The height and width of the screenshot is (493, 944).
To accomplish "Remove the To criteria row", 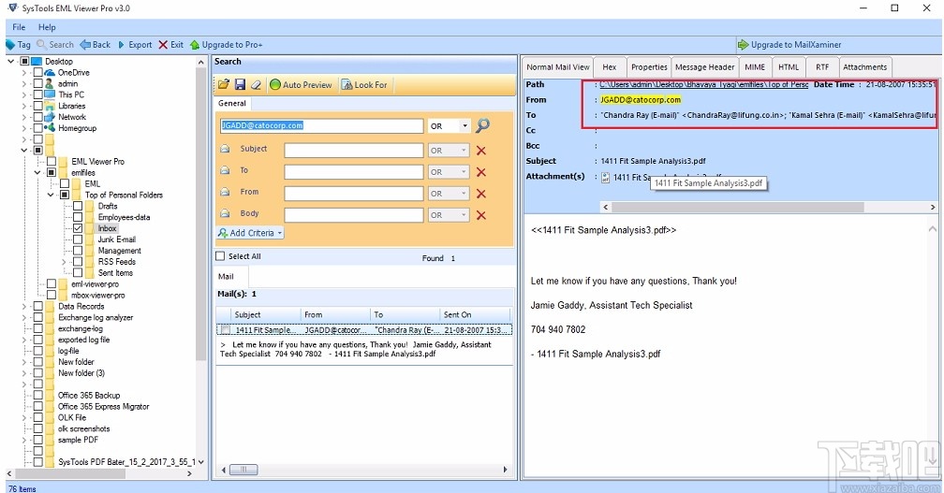I will point(481,172).
